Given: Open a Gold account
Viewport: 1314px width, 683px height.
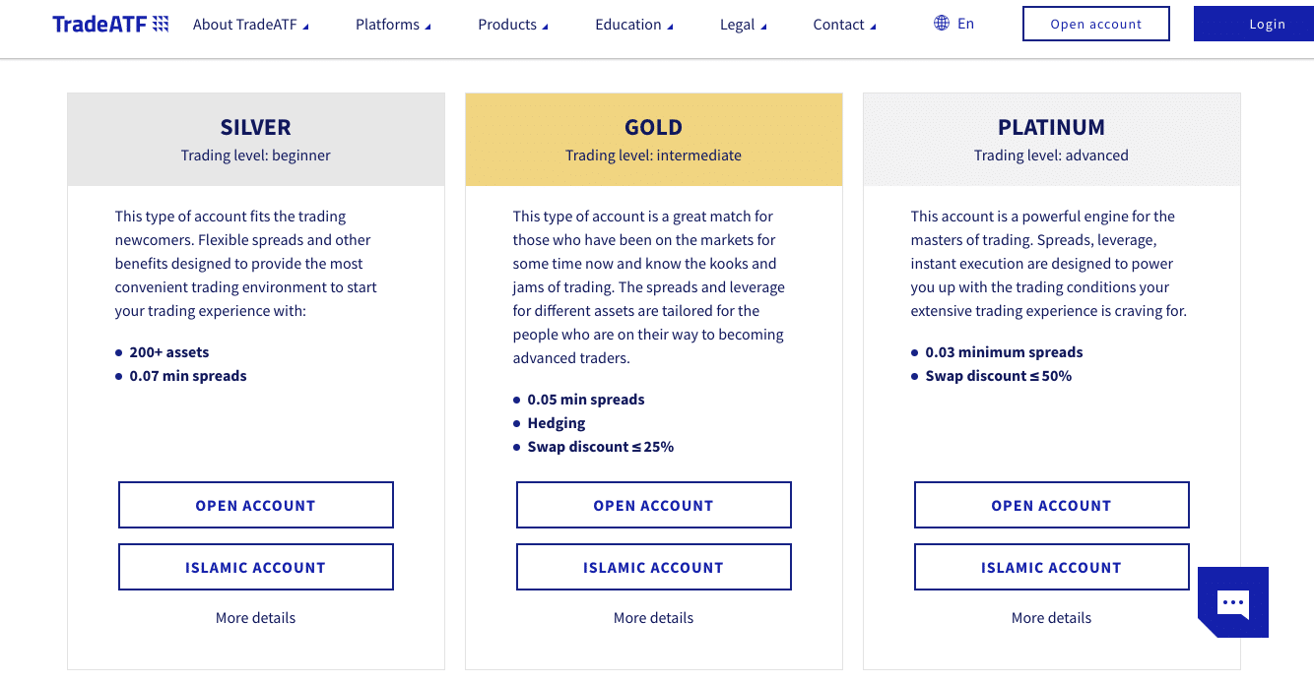Looking at the screenshot, I should 654,505.
